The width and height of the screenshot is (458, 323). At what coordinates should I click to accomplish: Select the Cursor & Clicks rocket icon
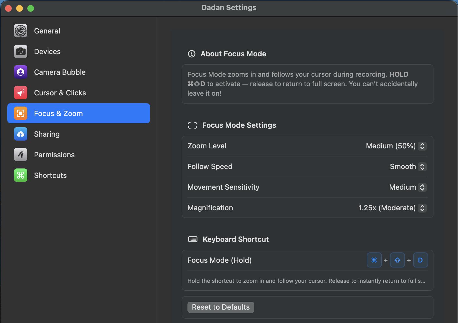(x=20, y=93)
